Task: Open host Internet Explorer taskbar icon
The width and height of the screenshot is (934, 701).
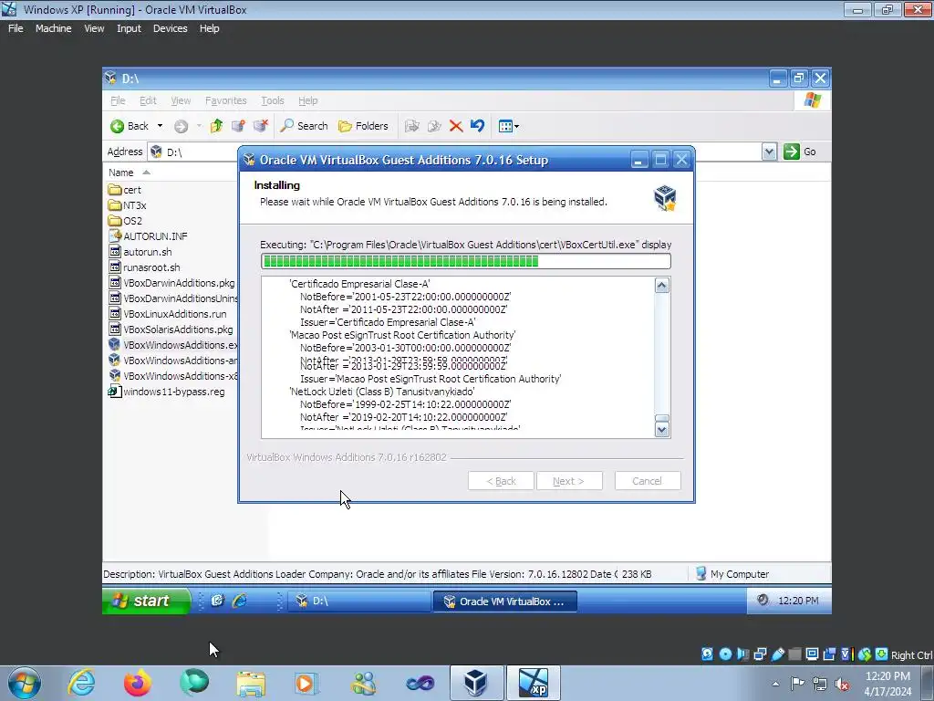Action: tap(81, 683)
